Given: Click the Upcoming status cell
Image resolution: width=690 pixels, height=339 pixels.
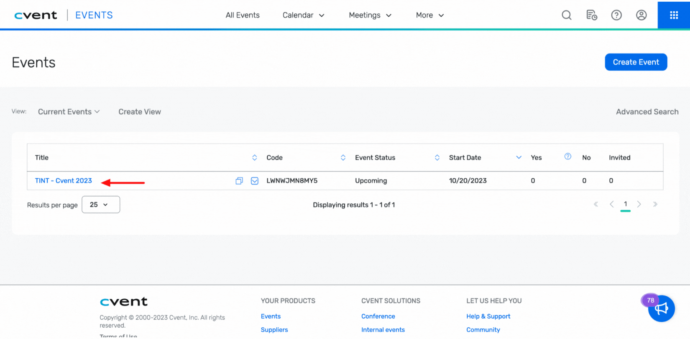Looking at the screenshot, I should 371,181.
